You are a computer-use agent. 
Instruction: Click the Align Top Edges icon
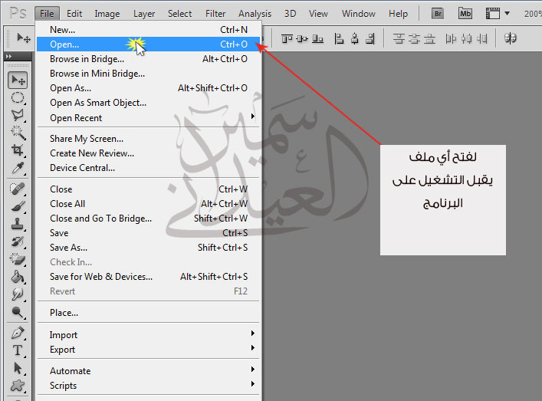click(287, 38)
